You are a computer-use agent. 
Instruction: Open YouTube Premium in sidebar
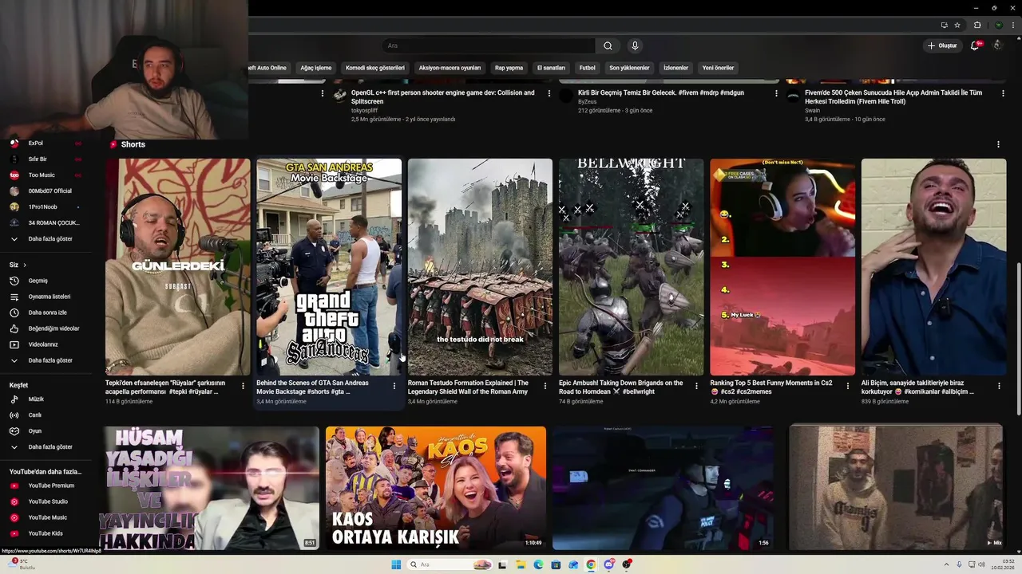click(x=50, y=486)
